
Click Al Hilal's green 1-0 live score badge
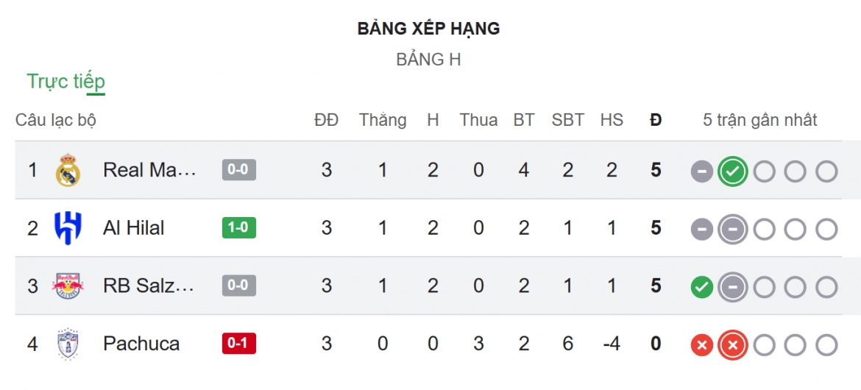point(239,227)
